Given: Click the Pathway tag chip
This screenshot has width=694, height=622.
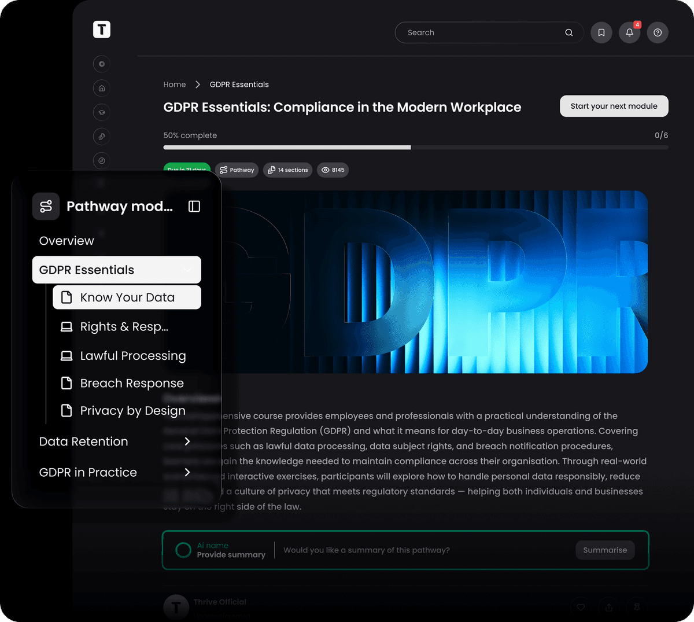Looking at the screenshot, I should (x=237, y=170).
